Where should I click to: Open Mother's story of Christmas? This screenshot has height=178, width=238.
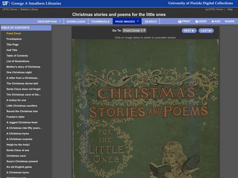(x=24, y=67)
